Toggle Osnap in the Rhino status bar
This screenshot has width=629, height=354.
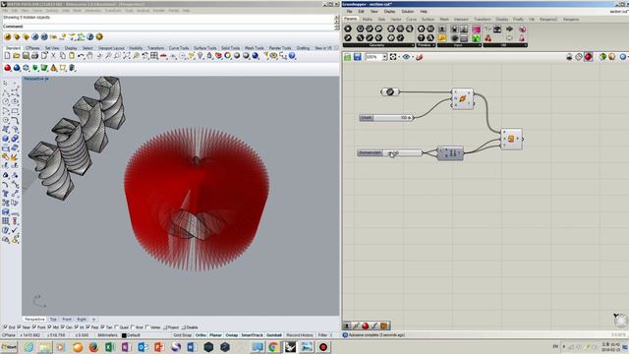[x=232, y=335]
